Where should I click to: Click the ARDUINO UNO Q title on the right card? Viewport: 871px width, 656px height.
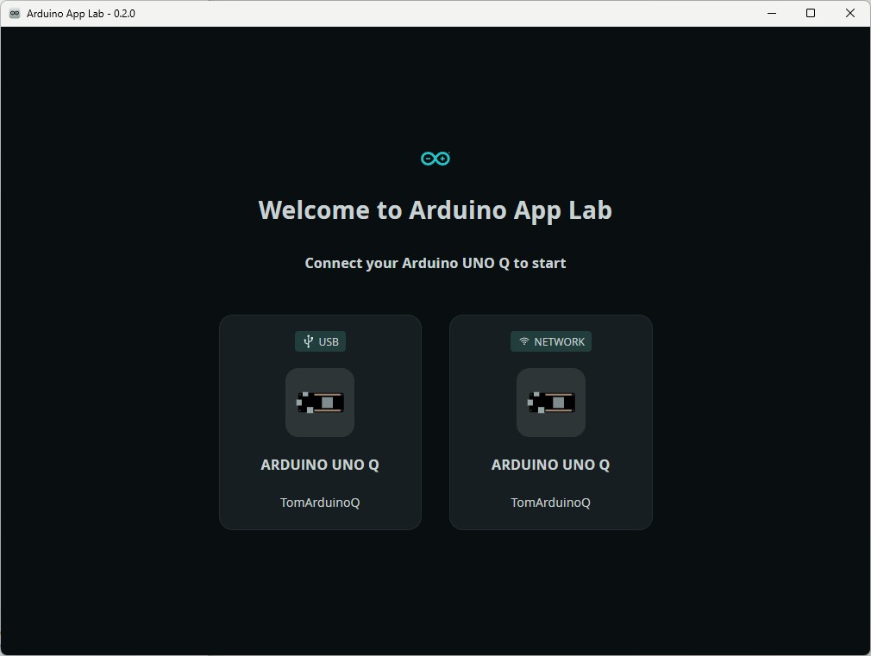pos(550,465)
